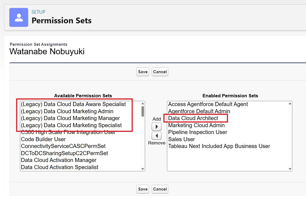Select Access Agentforce Default Agent
Image resolution: width=306 pixels, height=199 pixels.
click(x=208, y=104)
